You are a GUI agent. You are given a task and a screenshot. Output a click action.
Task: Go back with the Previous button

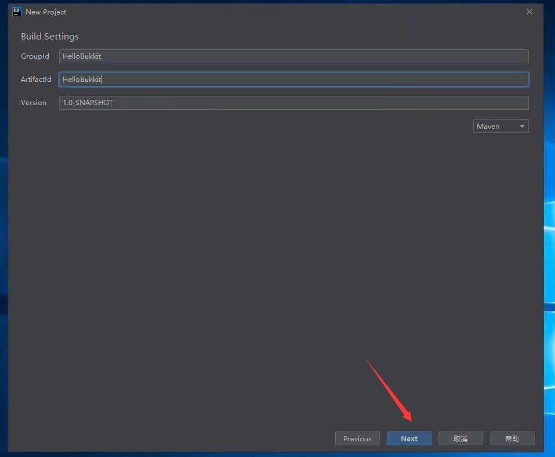[357, 438]
